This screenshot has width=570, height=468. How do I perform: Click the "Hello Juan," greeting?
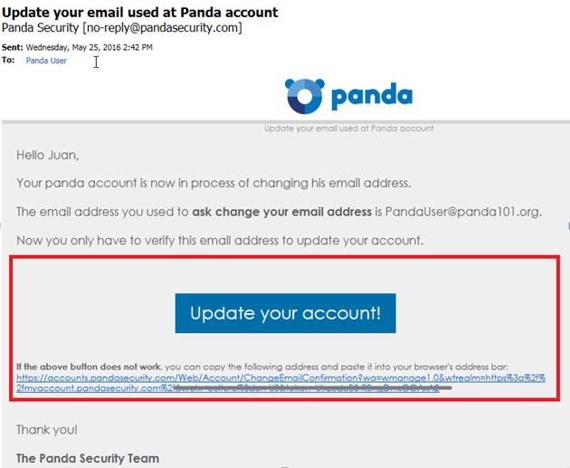48,156
